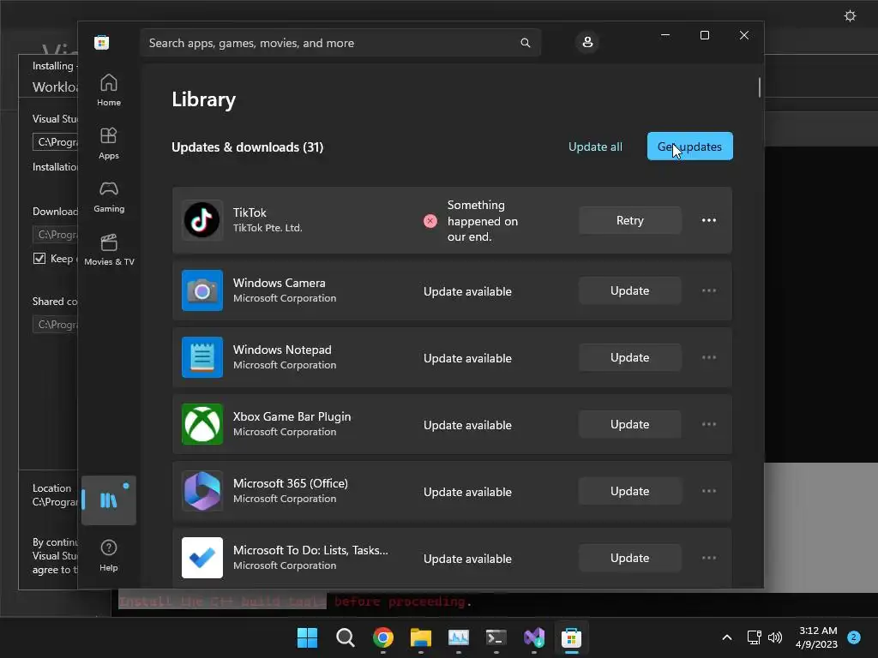The height and width of the screenshot is (658, 878).
Task: Update Windows Notepad
Action: coord(630,357)
